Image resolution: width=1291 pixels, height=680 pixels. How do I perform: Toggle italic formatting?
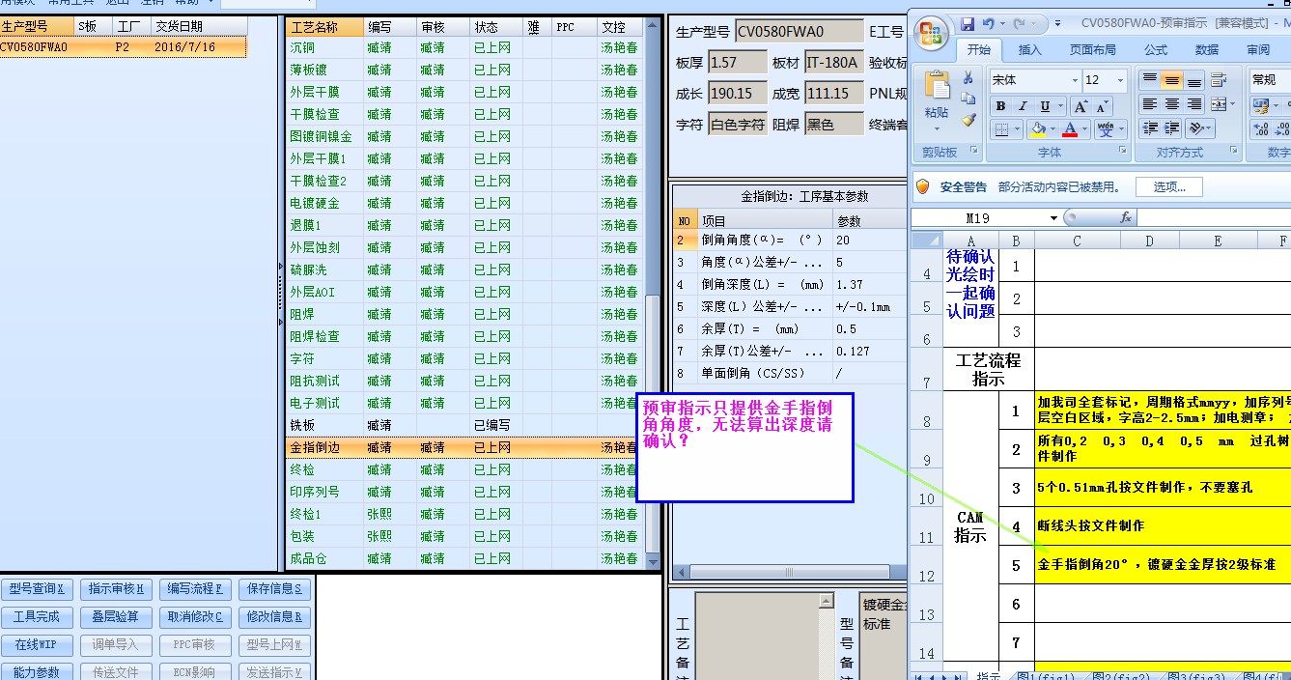point(1023,106)
